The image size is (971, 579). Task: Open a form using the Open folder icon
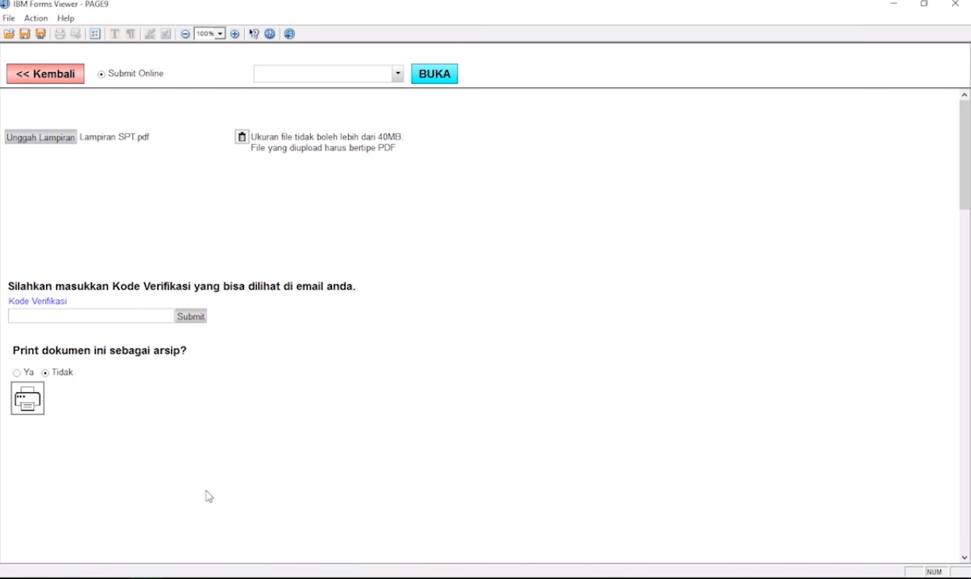click(10, 33)
